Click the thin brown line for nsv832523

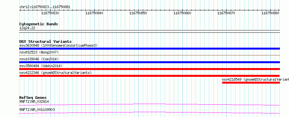[149, 55]
